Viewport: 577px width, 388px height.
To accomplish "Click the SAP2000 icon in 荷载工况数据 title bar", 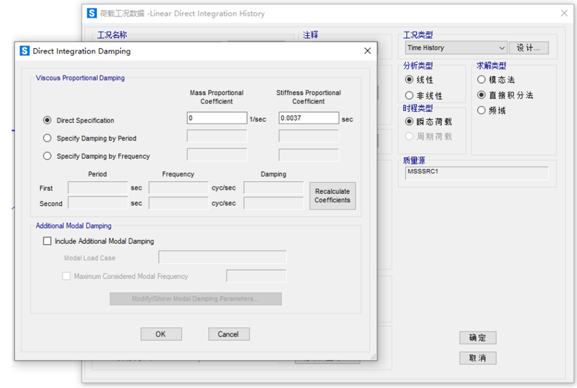I will click(92, 13).
